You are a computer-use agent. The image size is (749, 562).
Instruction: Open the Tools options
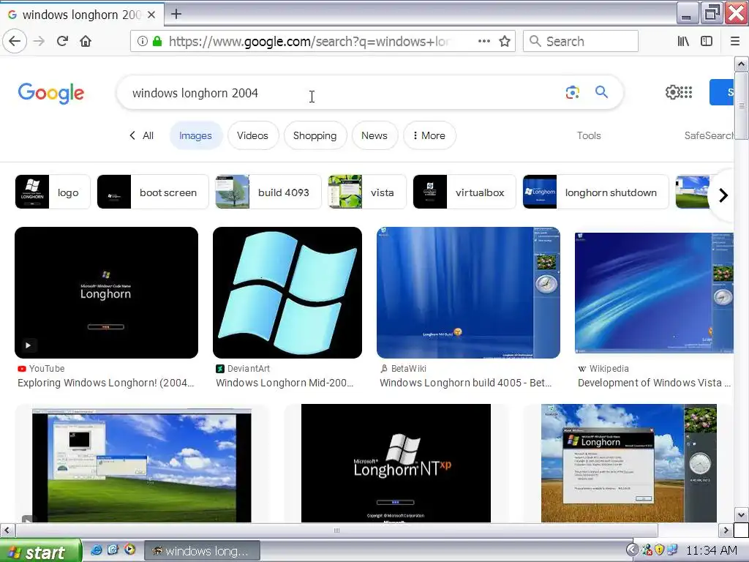click(589, 135)
